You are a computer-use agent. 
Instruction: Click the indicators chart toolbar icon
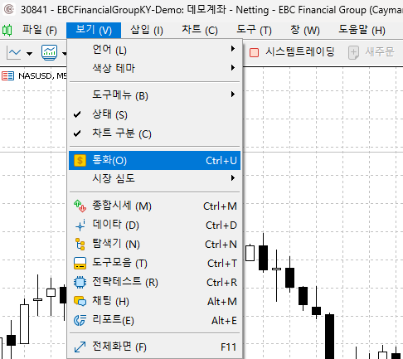tap(50, 52)
